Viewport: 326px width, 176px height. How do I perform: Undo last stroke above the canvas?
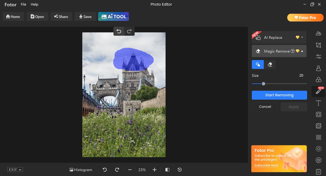pyautogui.click(x=119, y=31)
